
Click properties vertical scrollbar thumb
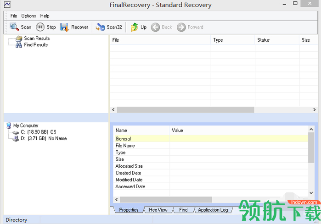311,148
